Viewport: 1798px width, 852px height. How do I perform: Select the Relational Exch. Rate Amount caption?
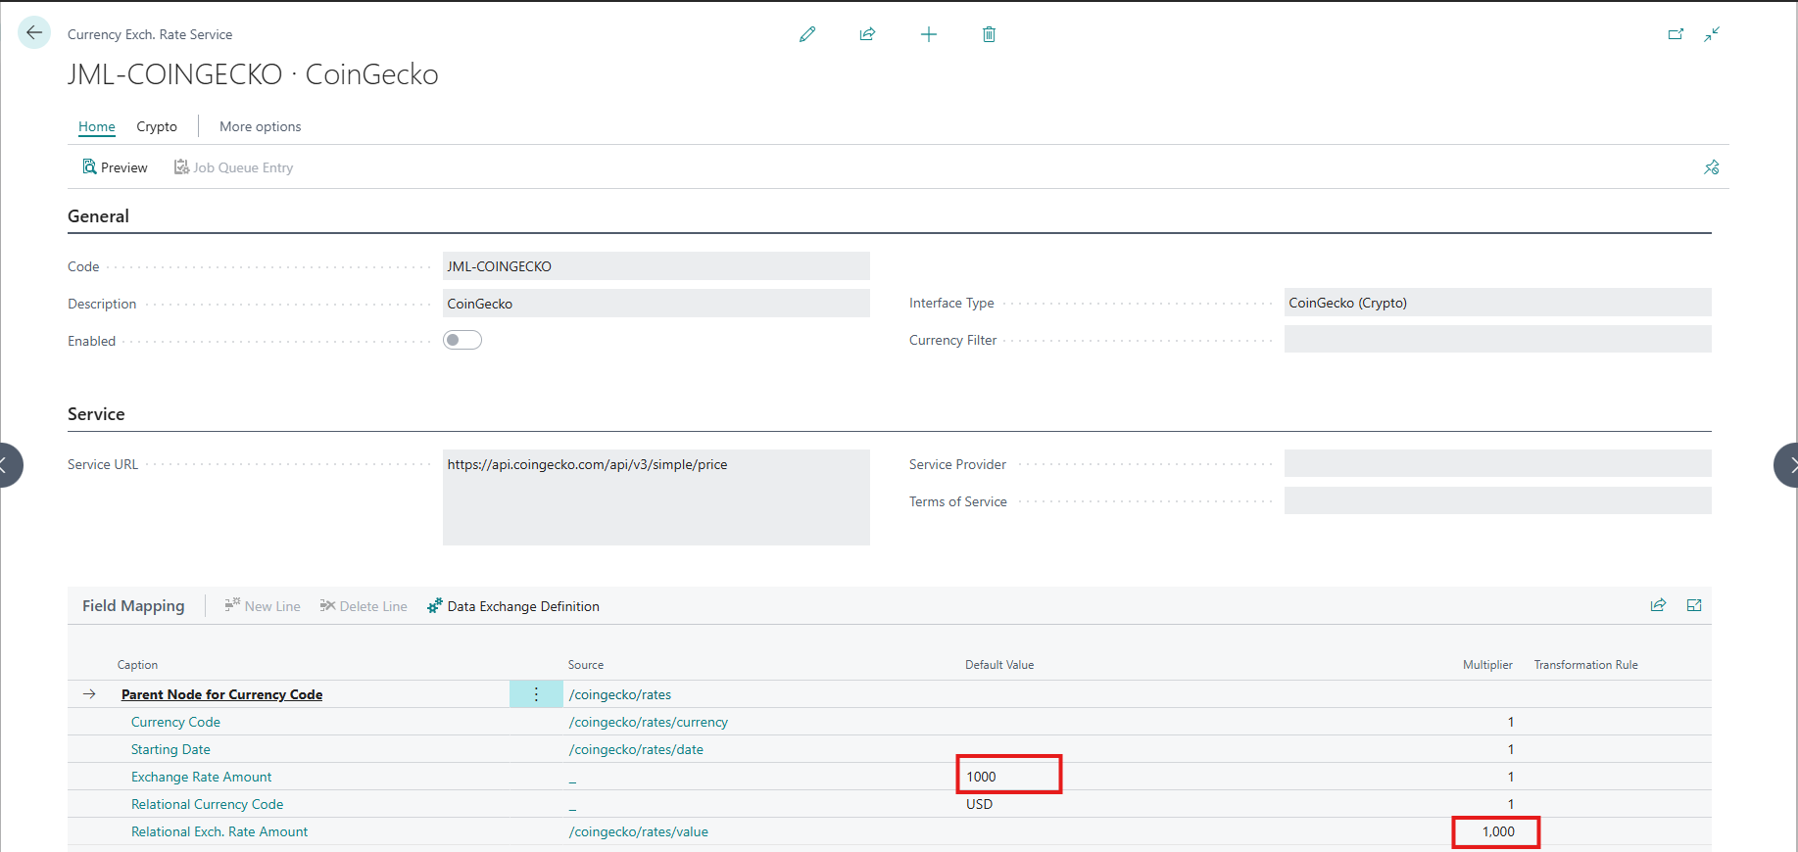pyautogui.click(x=219, y=831)
